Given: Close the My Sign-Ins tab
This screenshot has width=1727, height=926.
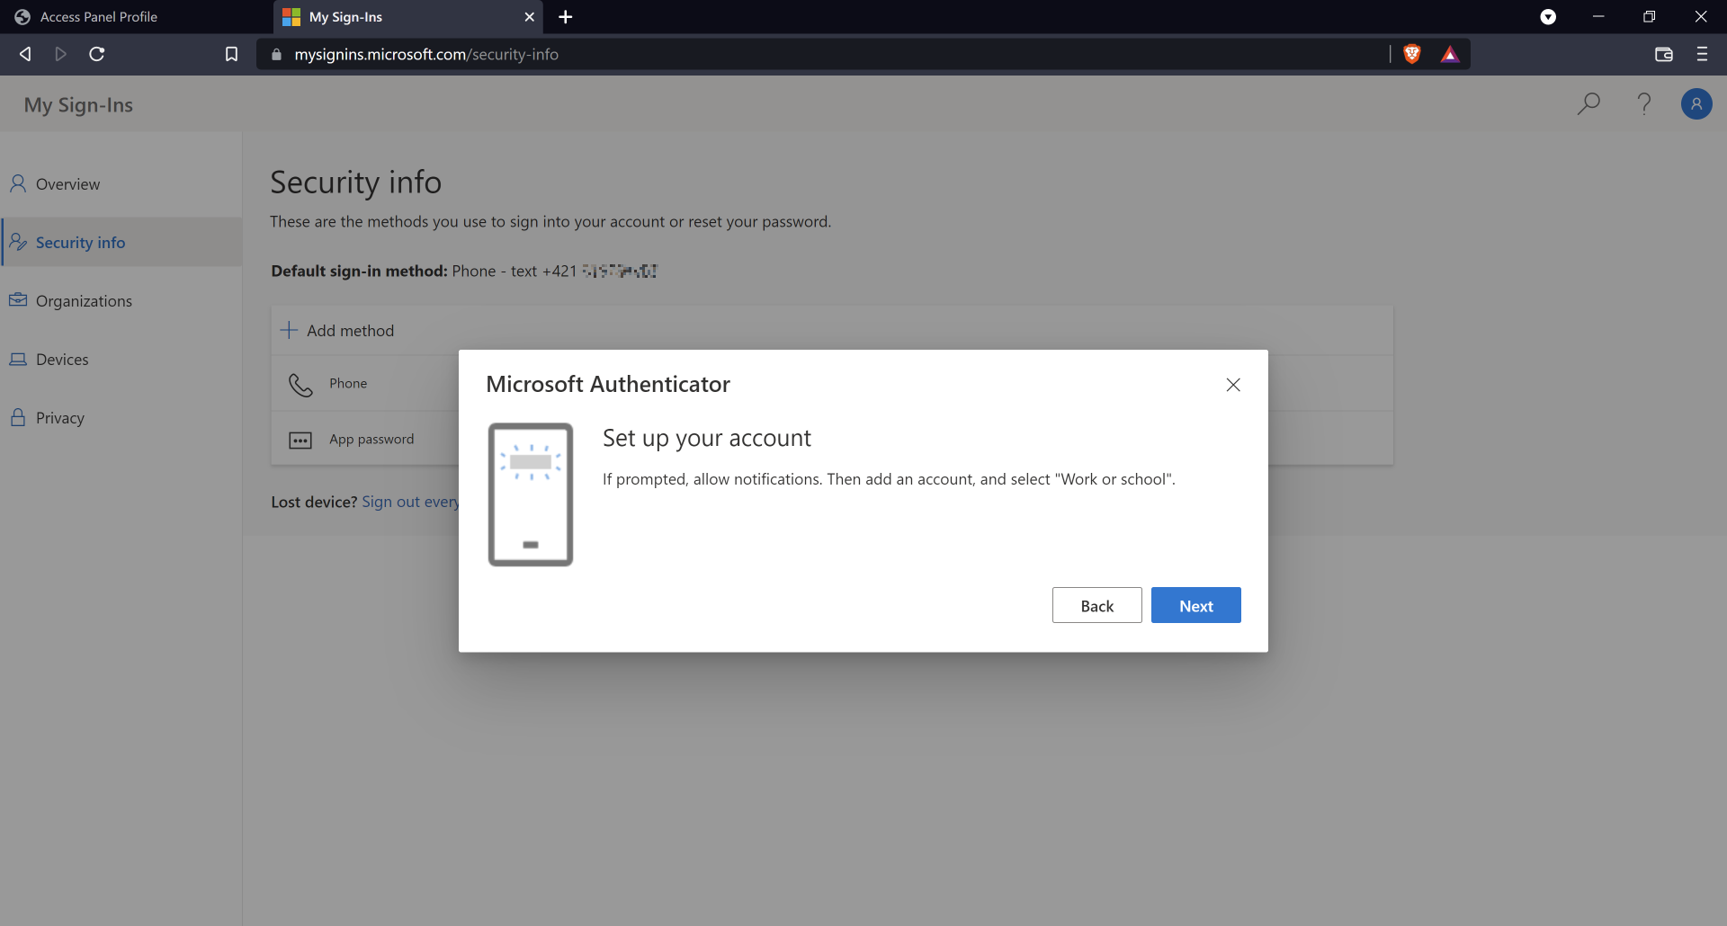Looking at the screenshot, I should click(x=529, y=17).
